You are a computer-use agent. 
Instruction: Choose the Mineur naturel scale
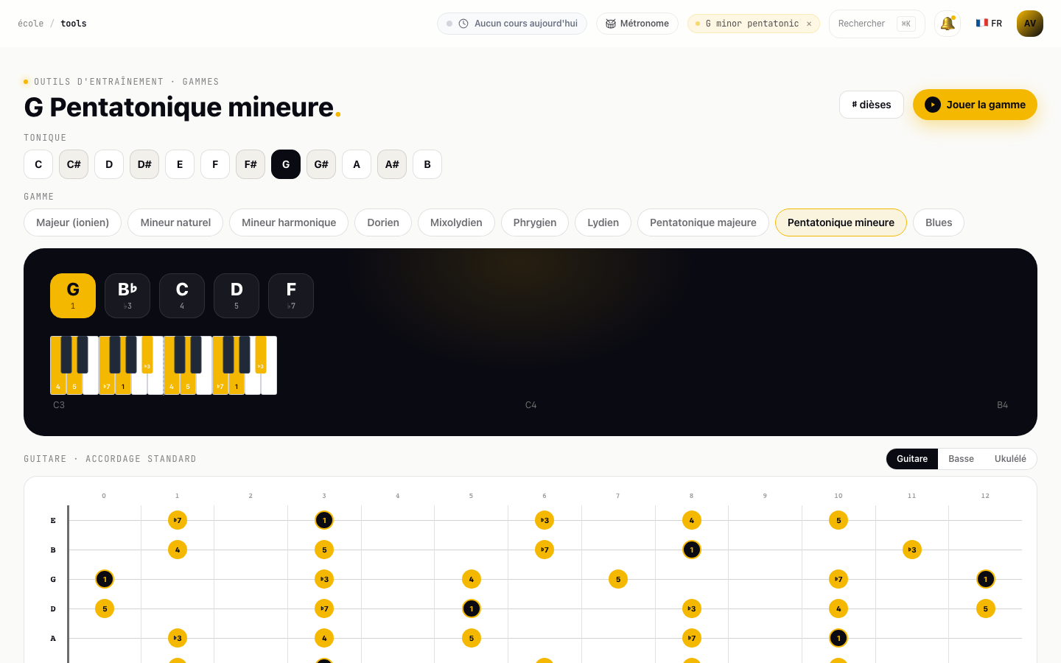(x=175, y=222)
